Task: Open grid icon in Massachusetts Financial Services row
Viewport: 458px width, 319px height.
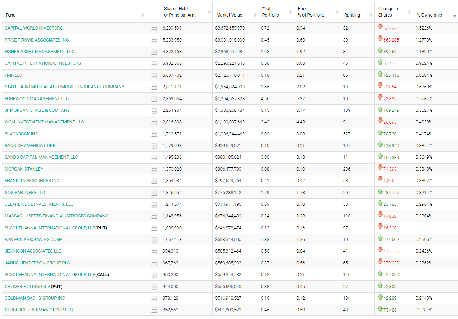Action: point(154,216)
